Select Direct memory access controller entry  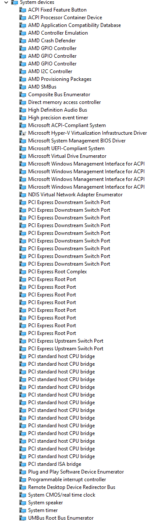click(x=64, y=102)
